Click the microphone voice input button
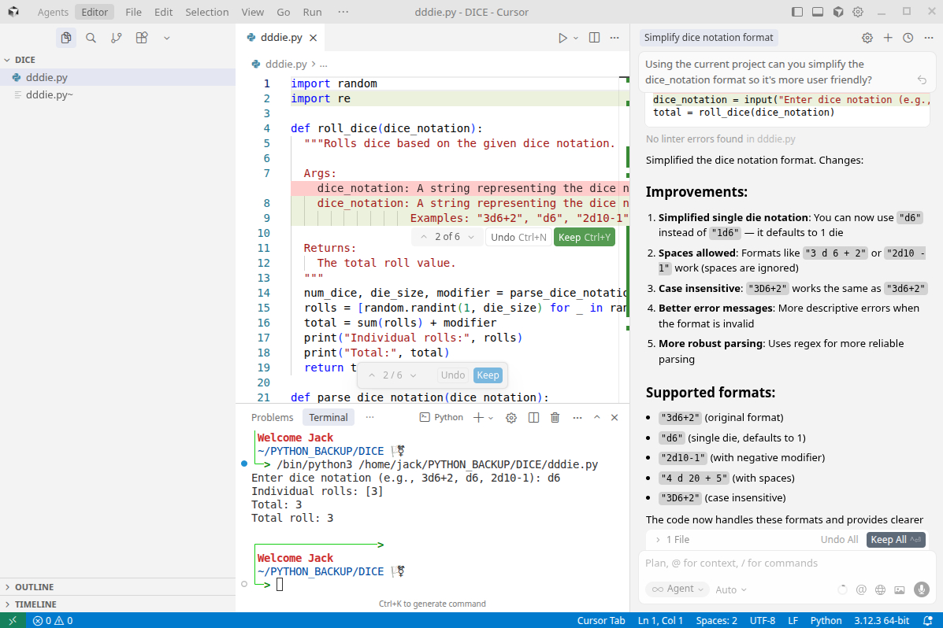 click(x=921, y=589)
